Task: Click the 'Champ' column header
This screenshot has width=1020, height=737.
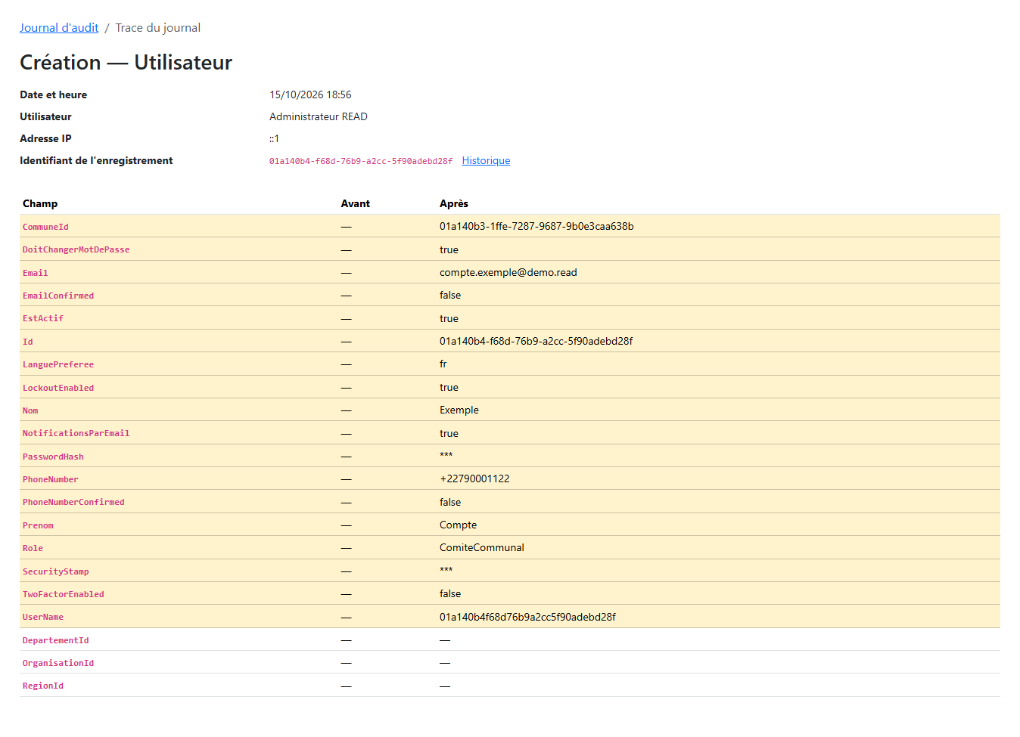Action: point(40,203)
